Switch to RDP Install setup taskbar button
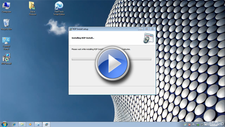225x127 pixels. (x=46, y=124)
